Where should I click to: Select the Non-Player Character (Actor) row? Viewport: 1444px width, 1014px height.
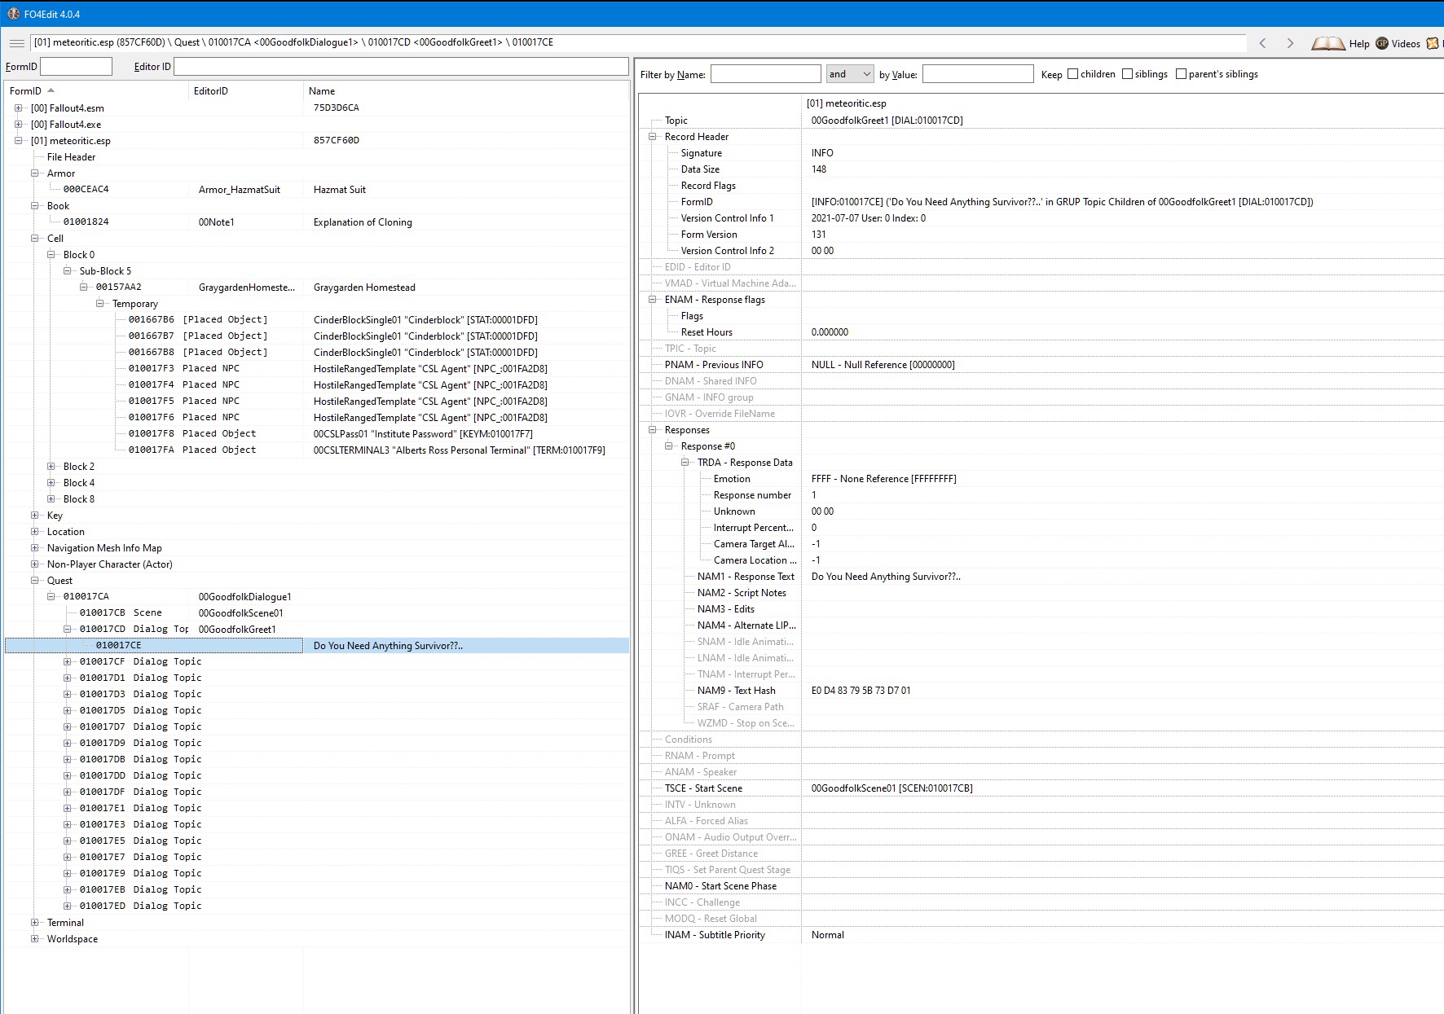click(317, 564)
